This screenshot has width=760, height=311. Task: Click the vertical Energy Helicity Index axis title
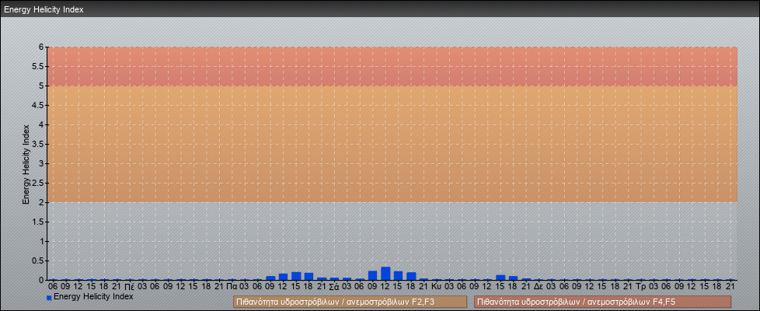(x=26, y=164)
